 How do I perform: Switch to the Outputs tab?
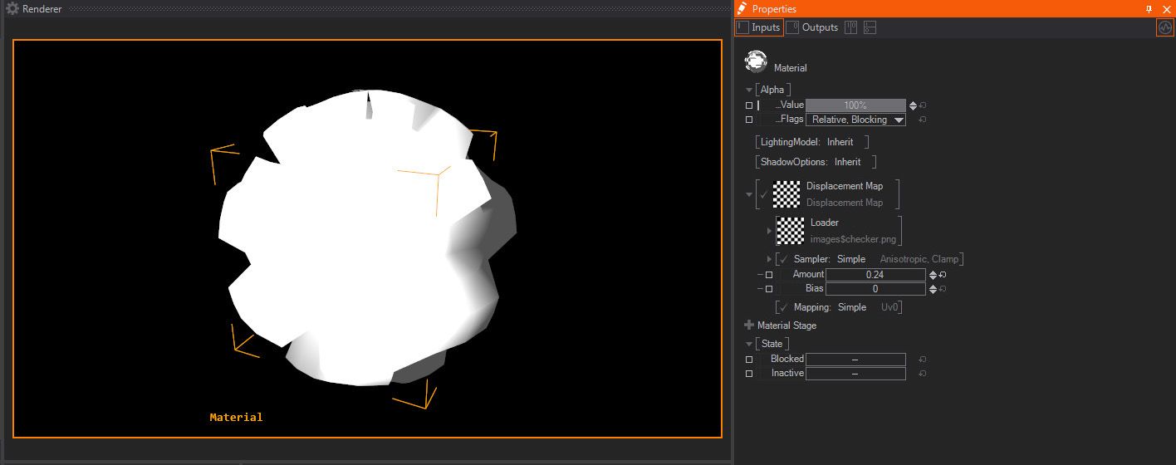812,27
